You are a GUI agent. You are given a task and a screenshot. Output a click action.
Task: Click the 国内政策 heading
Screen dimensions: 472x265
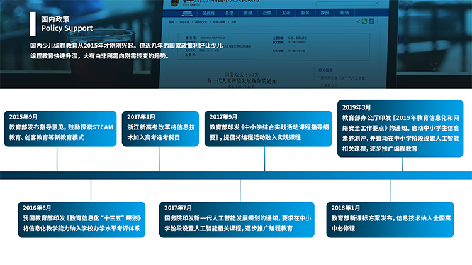(55, 19)
